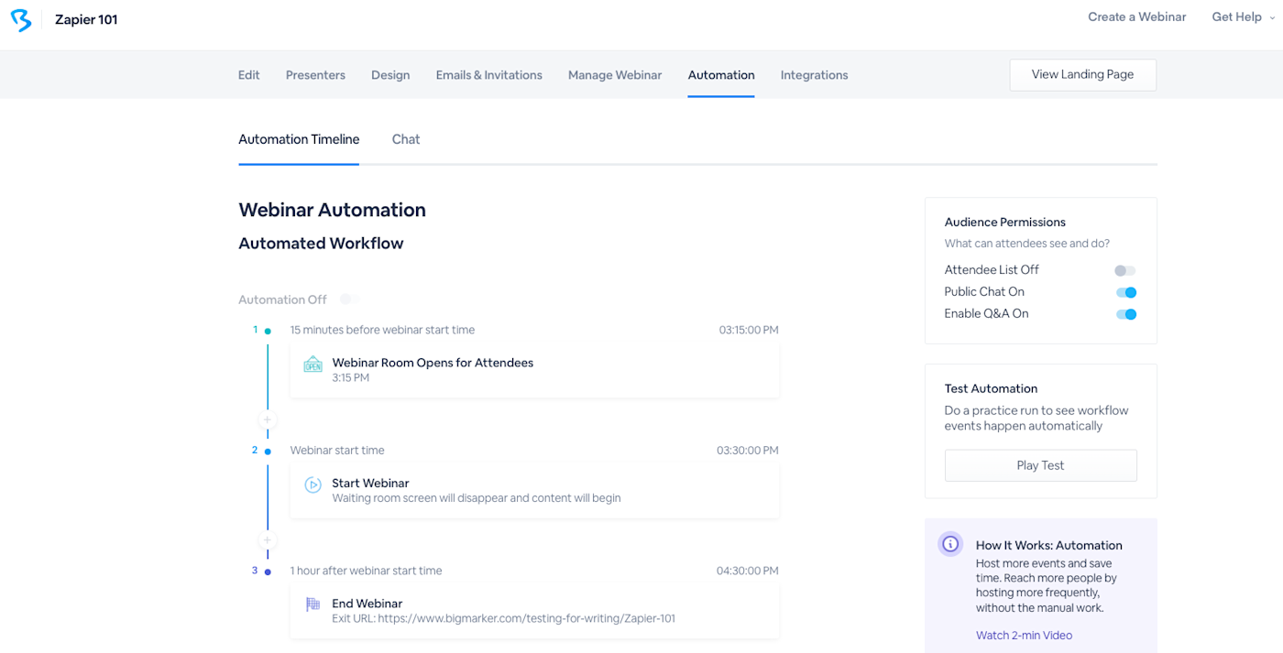Image resolution: width=1283 pixels, height=653 pixels.
Task: Click timeline step 2 marker
Action: click(x=268, y=452)
